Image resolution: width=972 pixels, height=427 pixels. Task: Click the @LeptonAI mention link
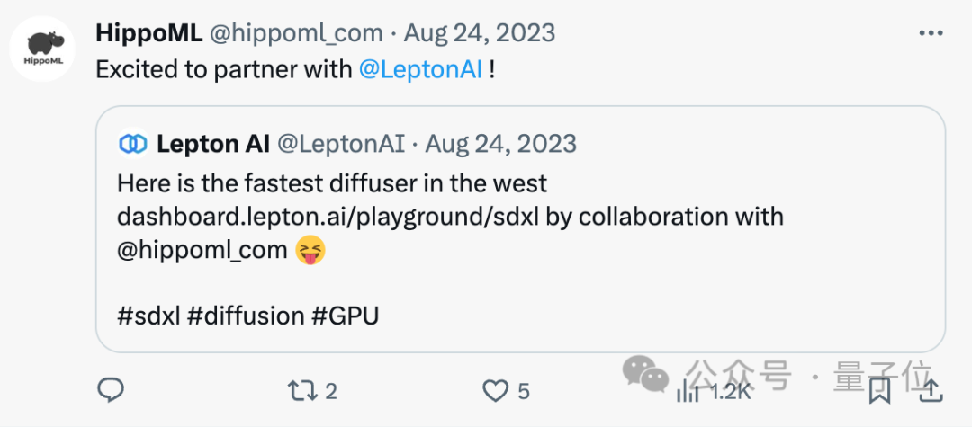(420, 69)
